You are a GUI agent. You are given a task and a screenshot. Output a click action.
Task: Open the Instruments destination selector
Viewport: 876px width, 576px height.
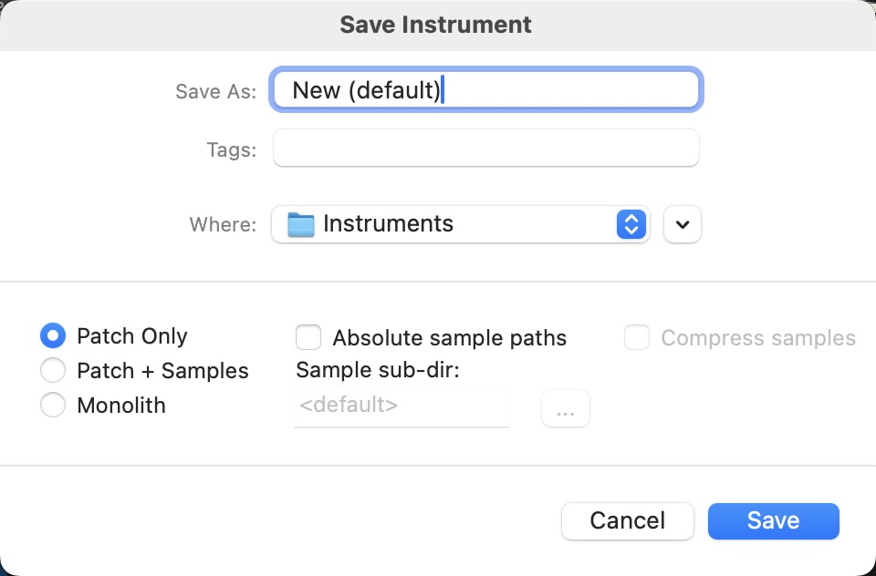coord(456,223)
